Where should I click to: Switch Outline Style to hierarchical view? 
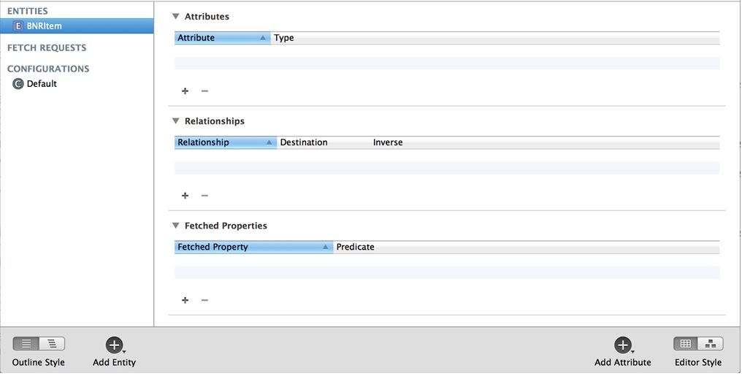(52, 344)
